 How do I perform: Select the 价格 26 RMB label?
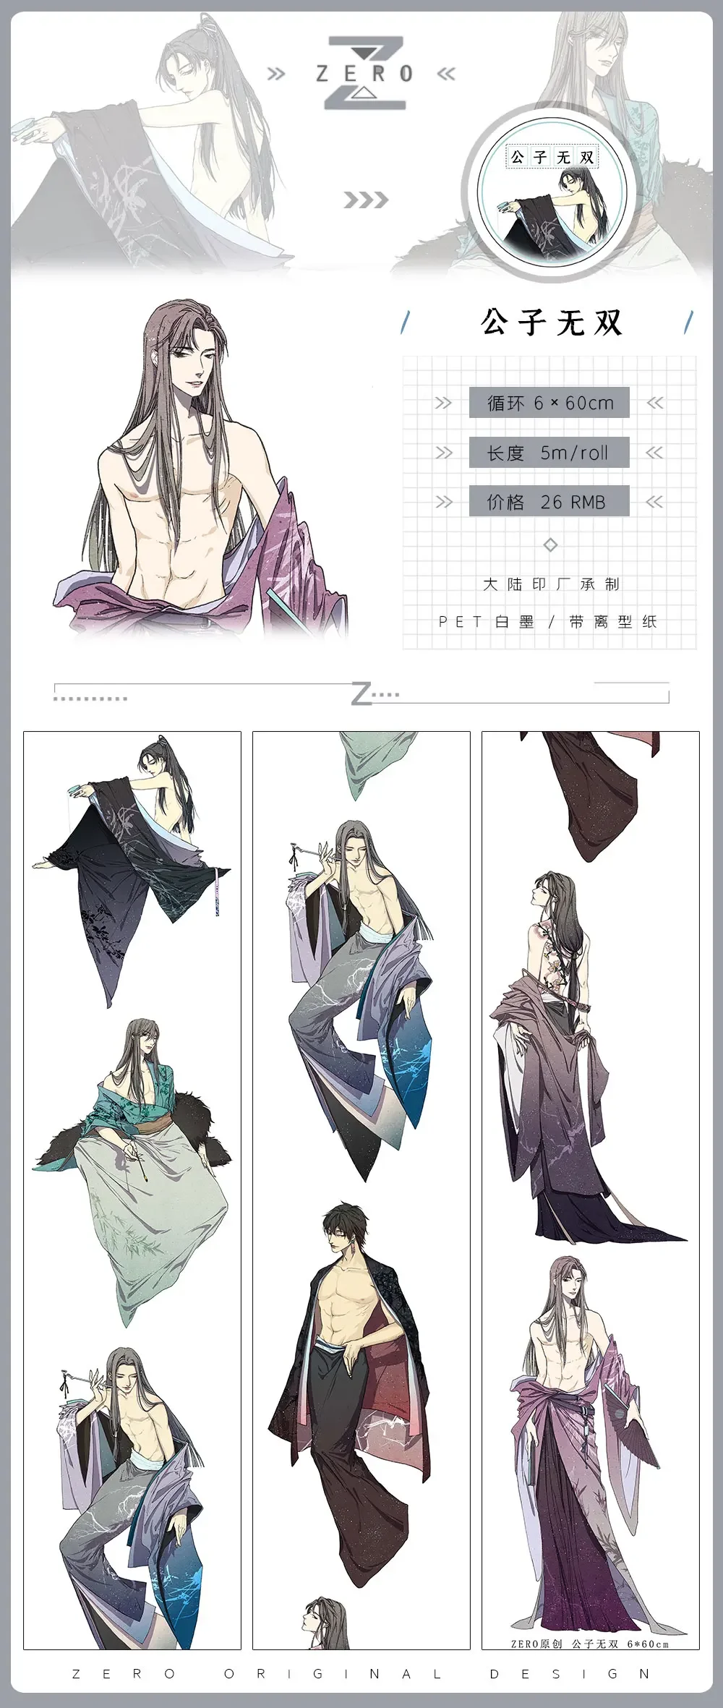[549, 502]
